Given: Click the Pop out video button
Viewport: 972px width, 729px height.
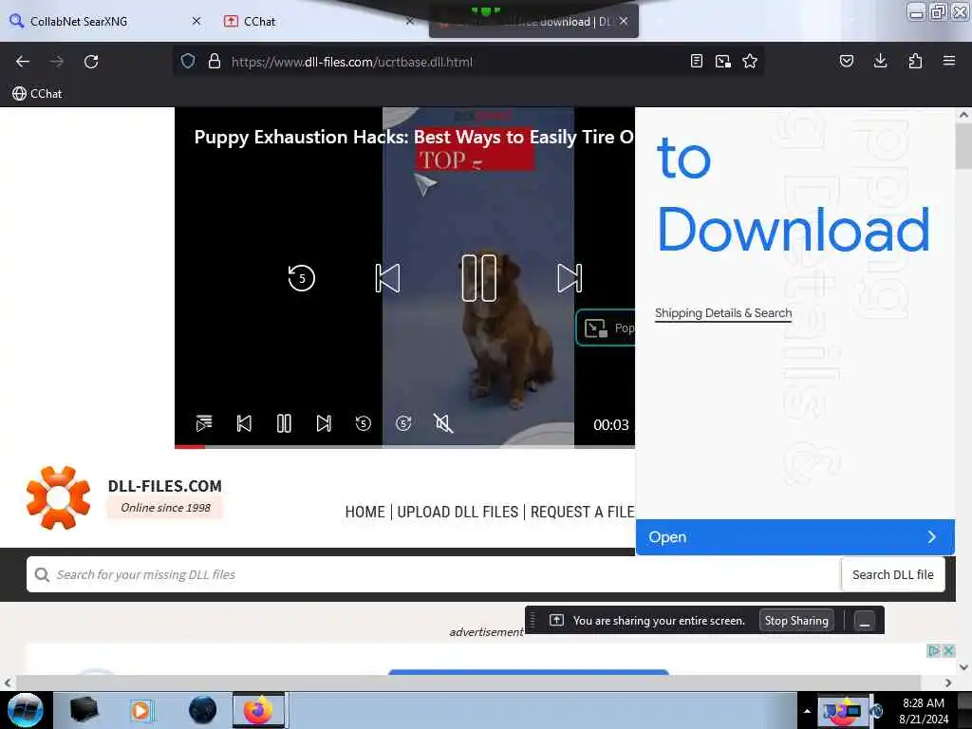Looking at the screenshot, I should pos(606,327).
